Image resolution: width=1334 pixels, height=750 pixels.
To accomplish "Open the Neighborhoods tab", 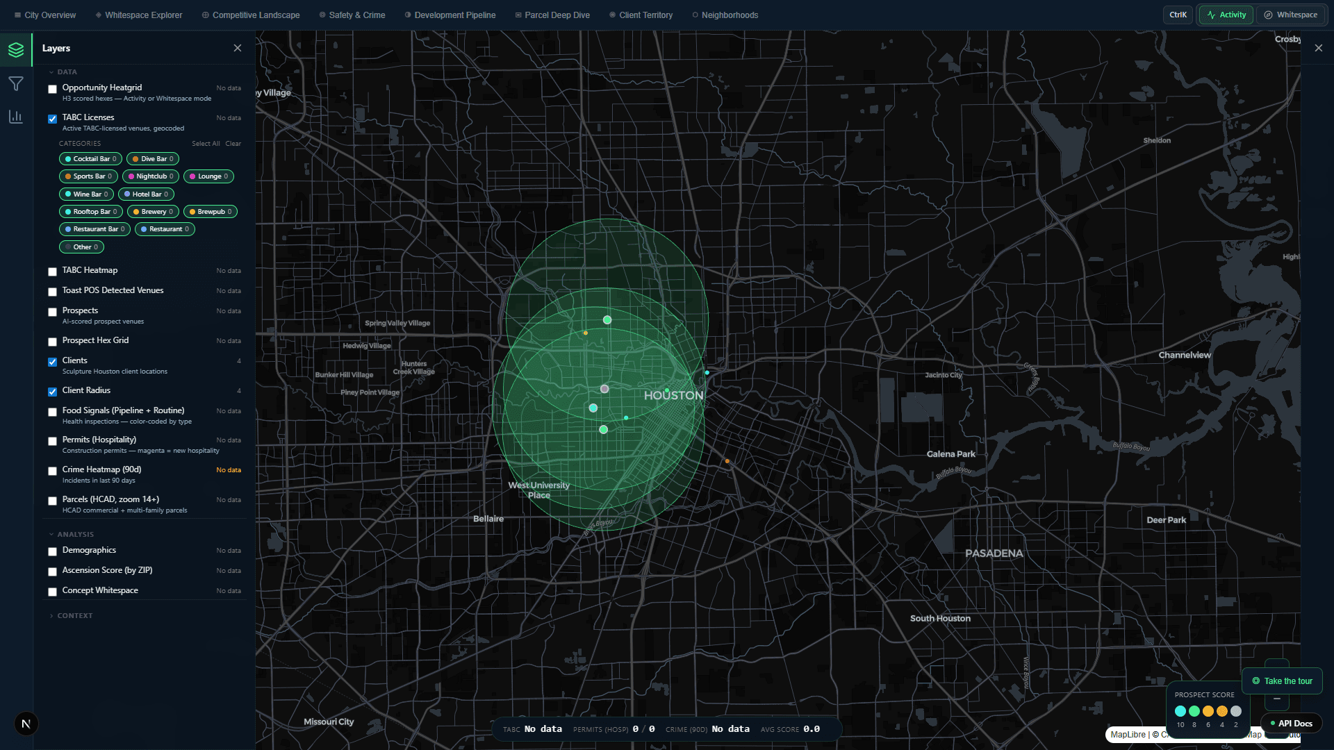I will tap(725, 15).
